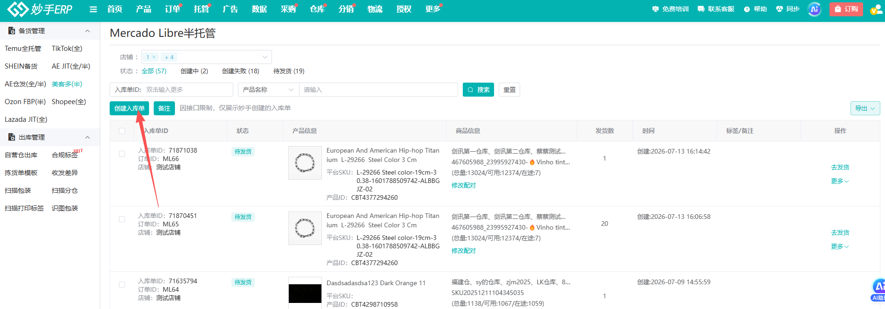The height and width of the screenshot is (309, 885).
Task: Open the 帮助 help menu
Action: point(755,9)
